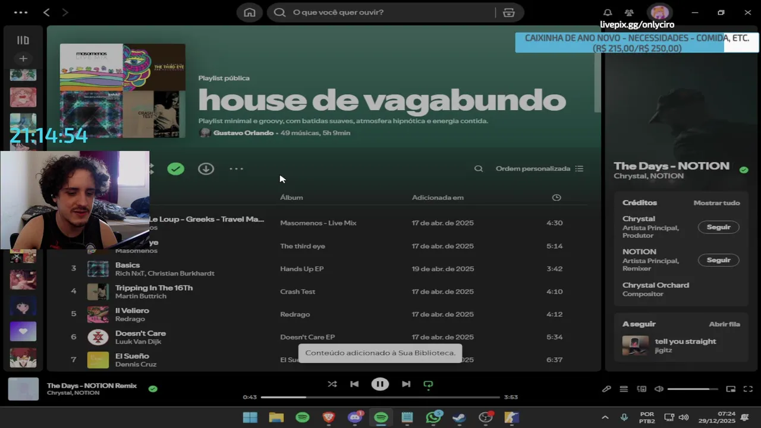761x428 pixels.
Task: Open the friends activity icon
Action: click(x=629, y=12)
